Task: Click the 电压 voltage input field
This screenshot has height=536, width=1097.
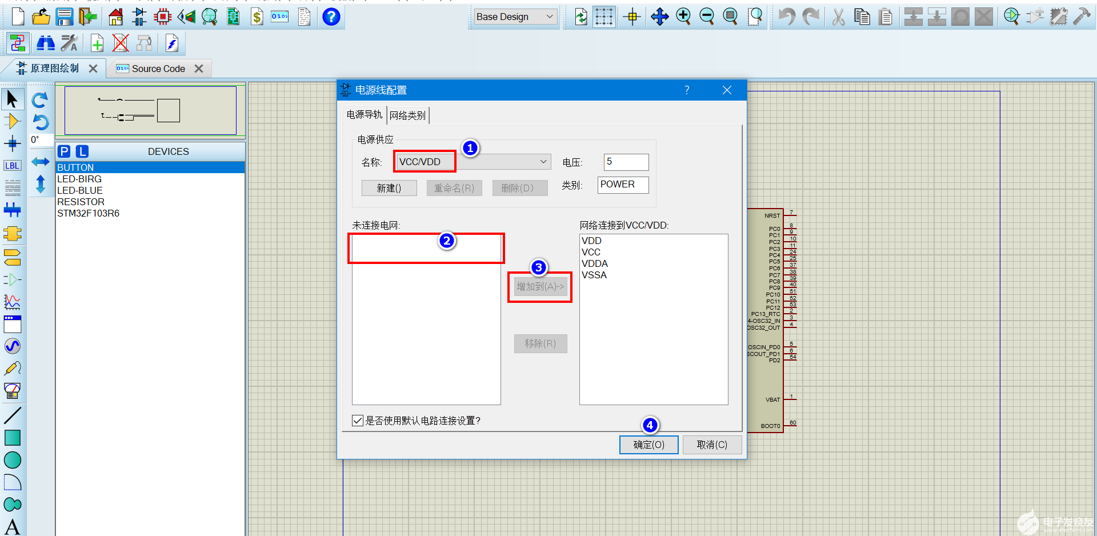Action: pos(626,162)
